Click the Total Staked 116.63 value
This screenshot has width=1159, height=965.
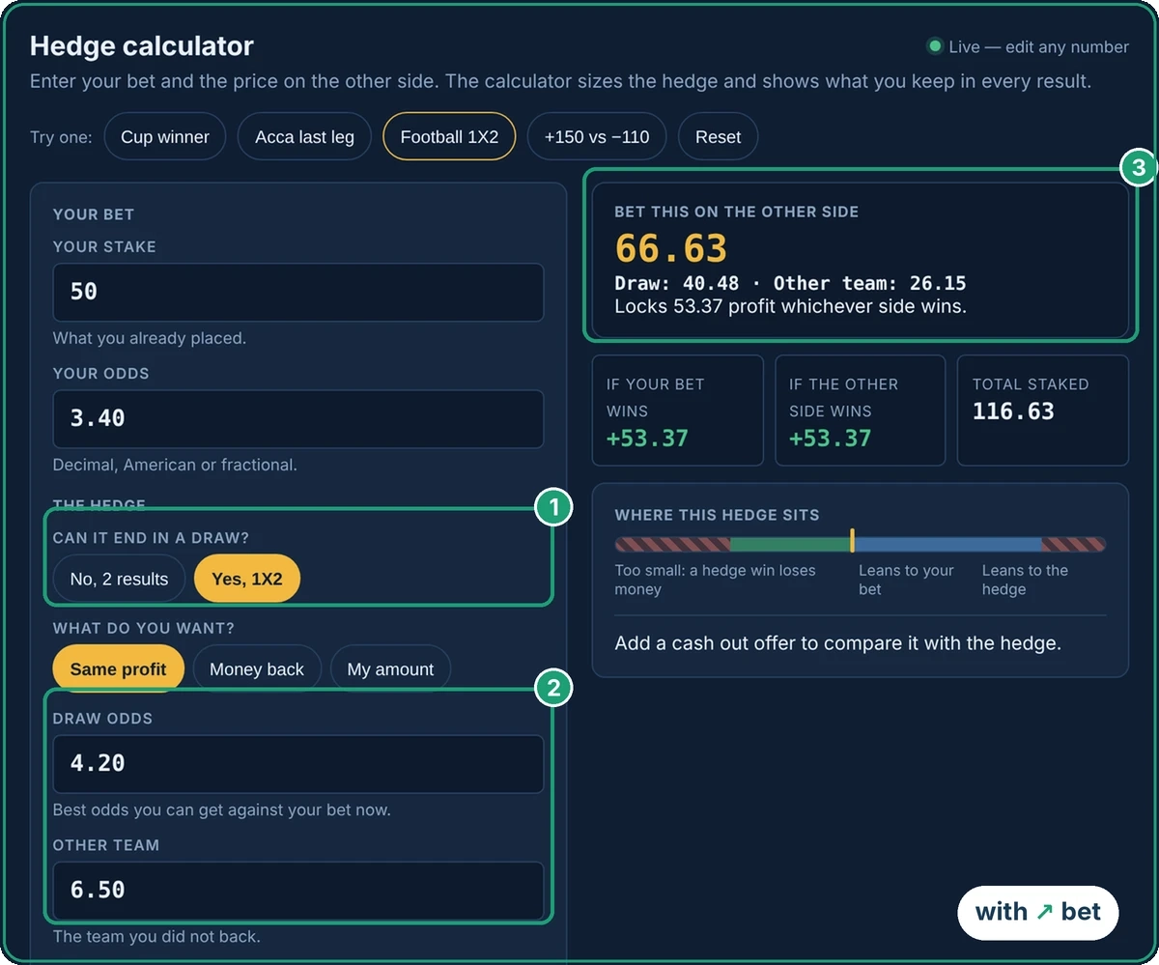coord(1013,411)
